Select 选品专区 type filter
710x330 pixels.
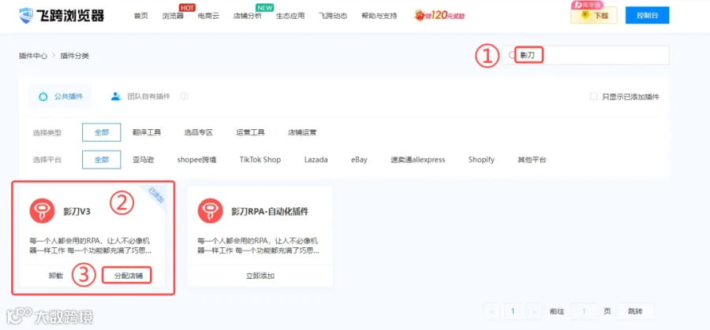click(x=198, y=132)
